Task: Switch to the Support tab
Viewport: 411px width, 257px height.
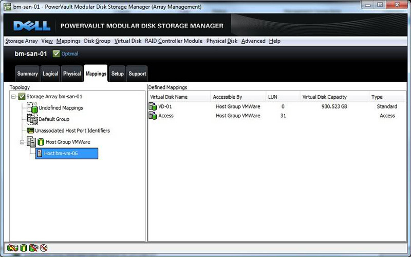Action: pyautogui.click(x=137, y=74)
